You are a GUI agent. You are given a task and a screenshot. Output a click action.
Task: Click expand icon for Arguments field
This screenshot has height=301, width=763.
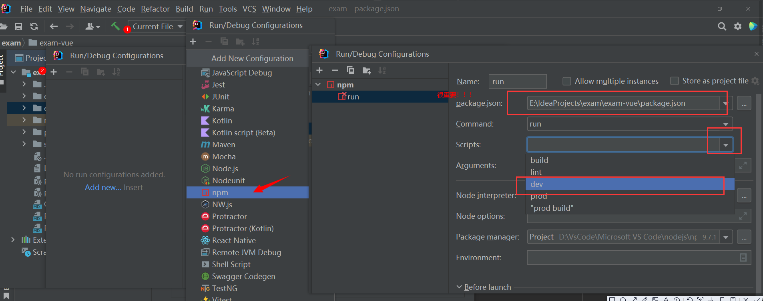[x=743, y=165]
